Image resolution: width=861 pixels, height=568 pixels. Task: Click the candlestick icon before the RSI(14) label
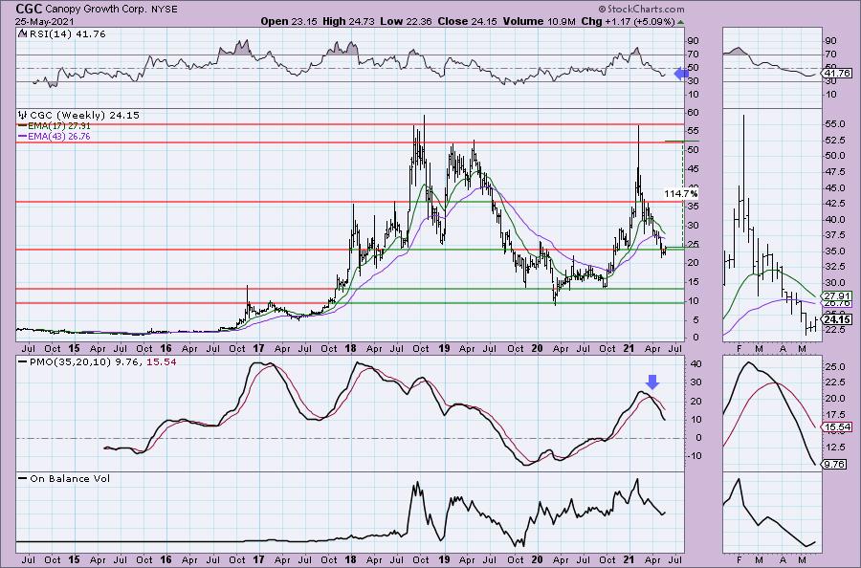pos(22,34)
